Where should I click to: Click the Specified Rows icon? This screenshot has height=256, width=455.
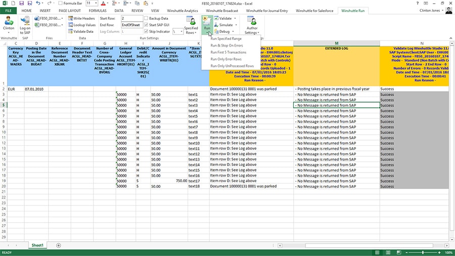click(x=191, y=21)
